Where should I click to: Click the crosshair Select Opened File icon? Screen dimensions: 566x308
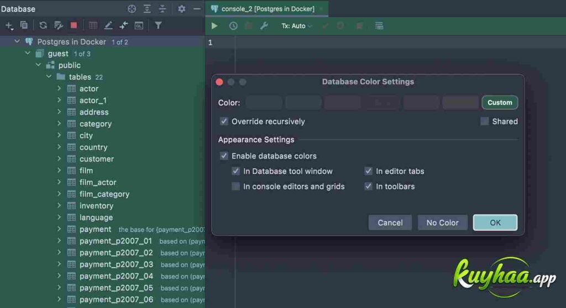click(x=132, y=9)
